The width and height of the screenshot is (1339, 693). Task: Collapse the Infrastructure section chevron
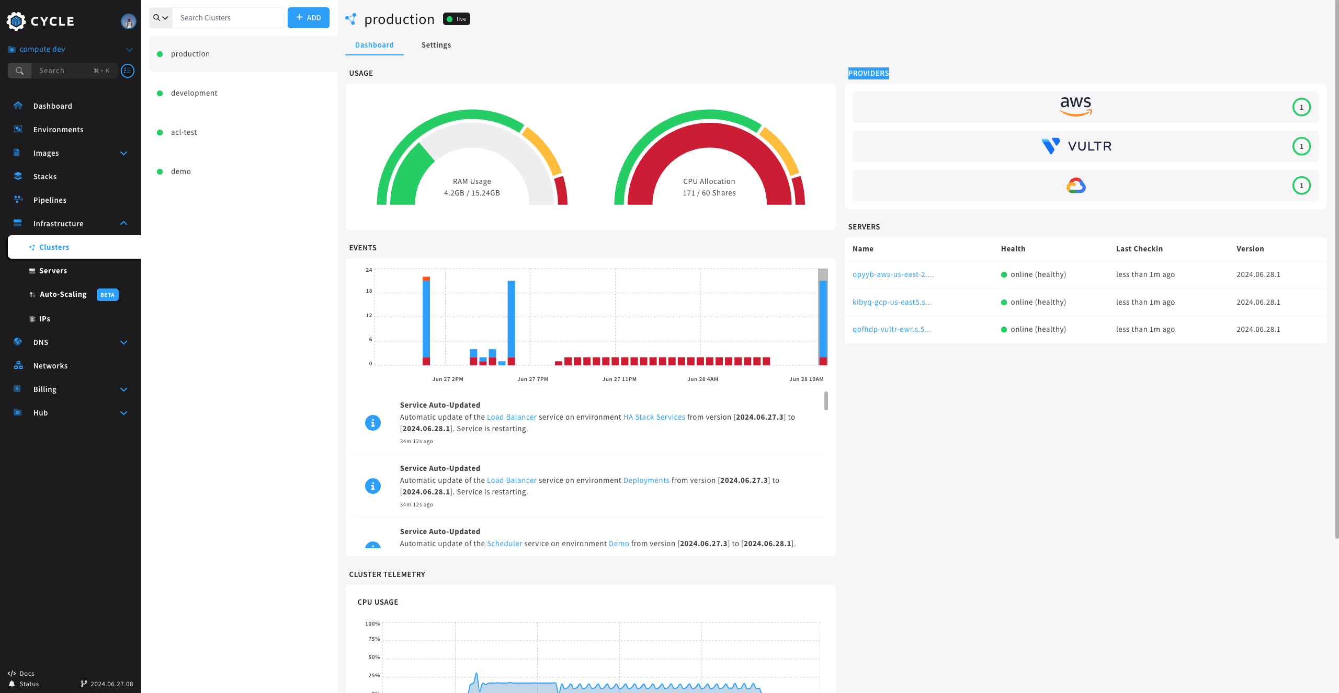point(124,223)
